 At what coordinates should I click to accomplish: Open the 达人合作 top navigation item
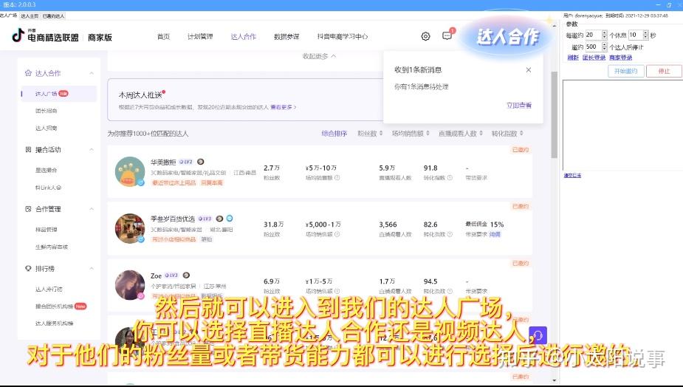[244, 37]
